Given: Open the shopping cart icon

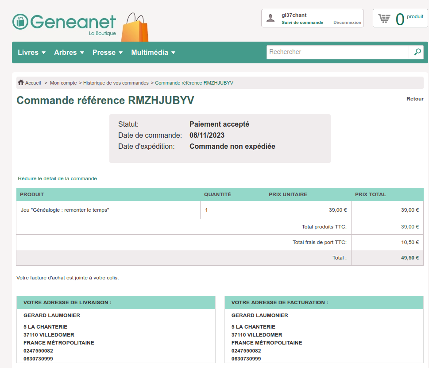Looking at the screenshot, I should [384, 19].
